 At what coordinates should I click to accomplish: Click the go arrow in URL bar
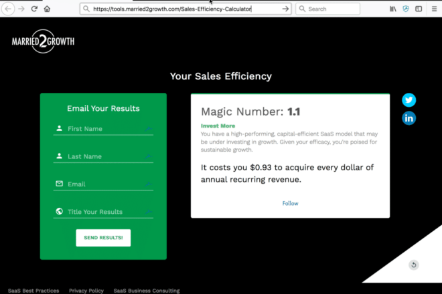[x=285, y=9]
